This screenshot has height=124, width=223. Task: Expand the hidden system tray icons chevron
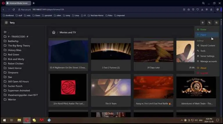pyautogui.click(x=181, y=120)
